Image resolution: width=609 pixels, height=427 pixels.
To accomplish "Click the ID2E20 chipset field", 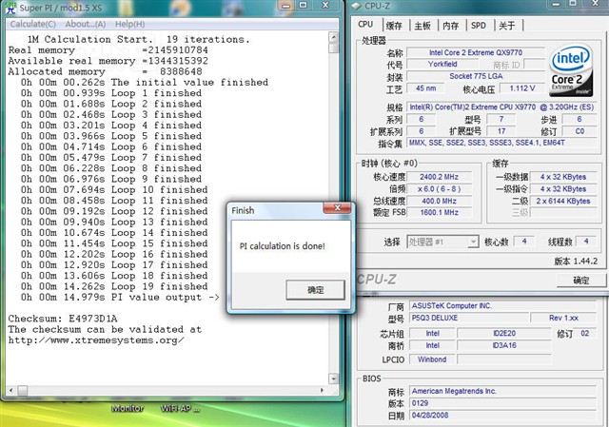I will coord(504,333).
